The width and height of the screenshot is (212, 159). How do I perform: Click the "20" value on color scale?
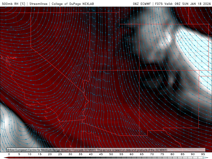tap(50, 154)
